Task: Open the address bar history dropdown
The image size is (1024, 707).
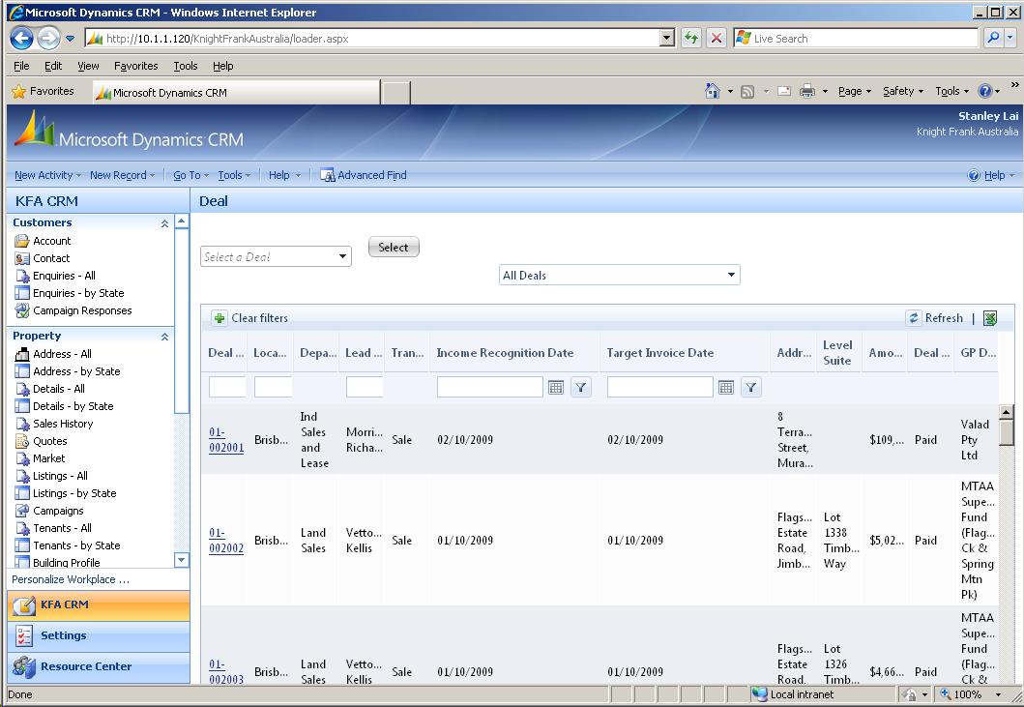Action: tap(667, 38)
